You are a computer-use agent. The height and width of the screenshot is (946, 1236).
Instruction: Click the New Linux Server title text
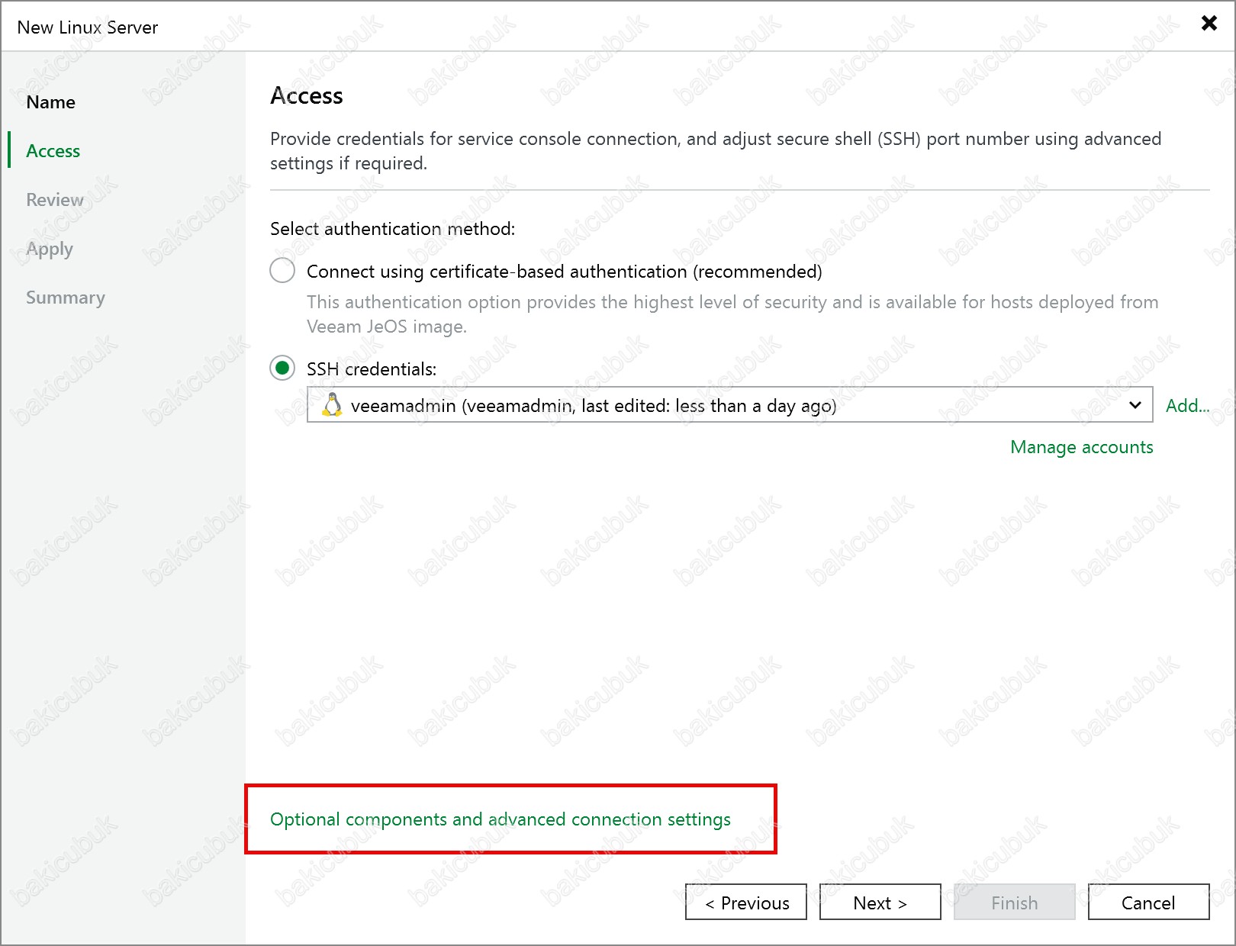click(88, 27)
